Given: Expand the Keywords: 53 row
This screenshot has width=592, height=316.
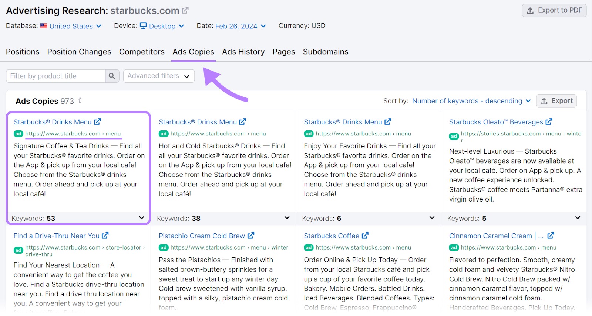Looking at the screenshot, I should point(141,218).
